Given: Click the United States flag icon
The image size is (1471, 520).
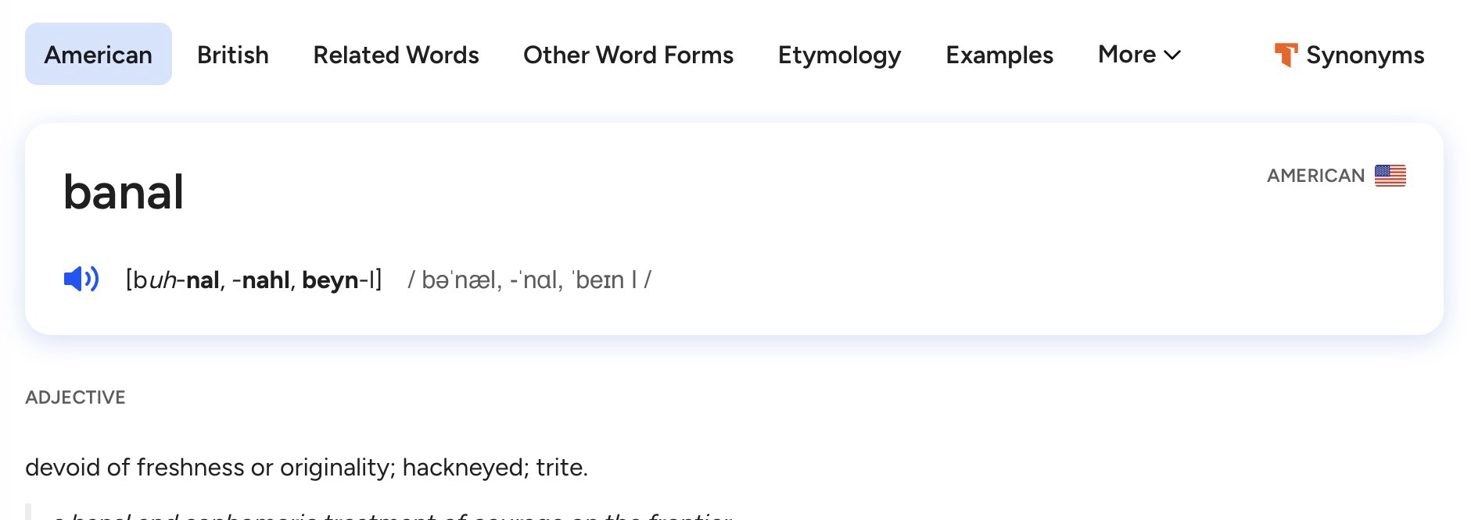Looking at the screenshot, I should click(x=1390, y=176).
